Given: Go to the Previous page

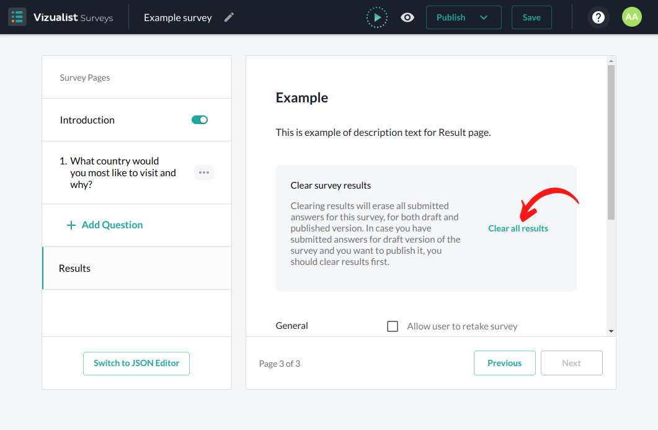Looking at the screenshot, I should (x=504, y=363).
